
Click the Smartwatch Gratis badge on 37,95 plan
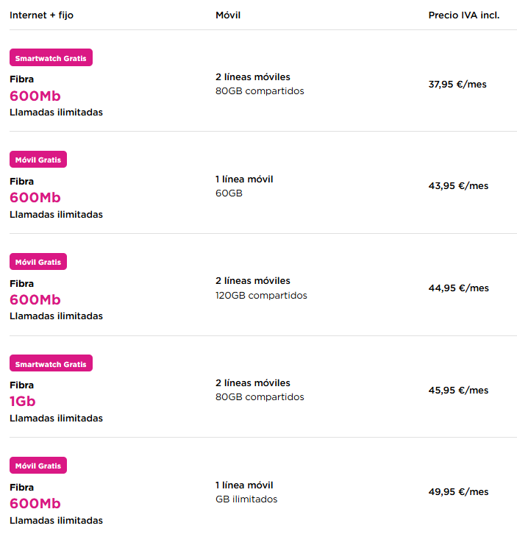[x=51, y=58]
